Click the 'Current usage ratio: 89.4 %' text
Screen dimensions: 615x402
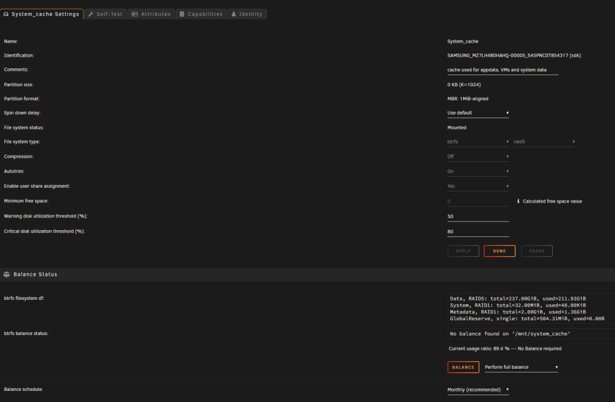pos(478,348)
